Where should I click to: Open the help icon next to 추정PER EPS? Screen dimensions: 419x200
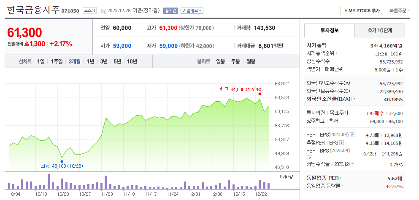coord(341,143)
